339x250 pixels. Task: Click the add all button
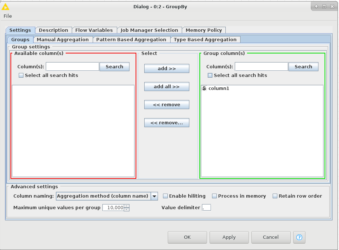[167, 86]
